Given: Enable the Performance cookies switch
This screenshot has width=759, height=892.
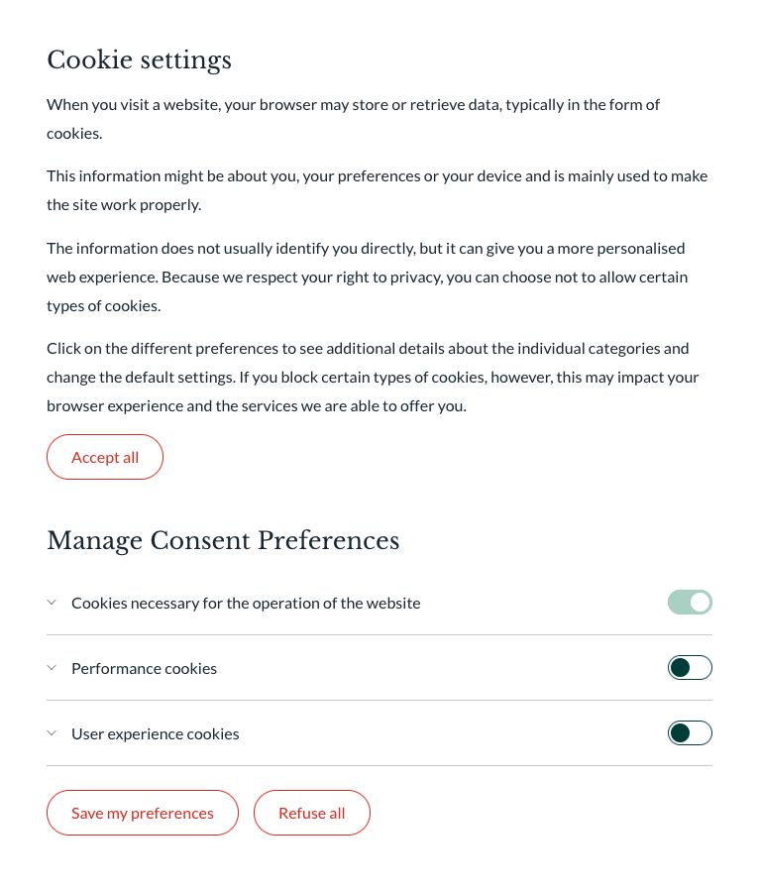Looking at the screenshot, I should [x=690, y=667].
